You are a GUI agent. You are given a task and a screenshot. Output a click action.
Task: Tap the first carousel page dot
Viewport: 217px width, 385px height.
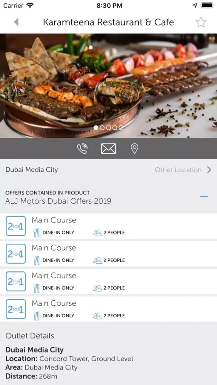[96, 128]
